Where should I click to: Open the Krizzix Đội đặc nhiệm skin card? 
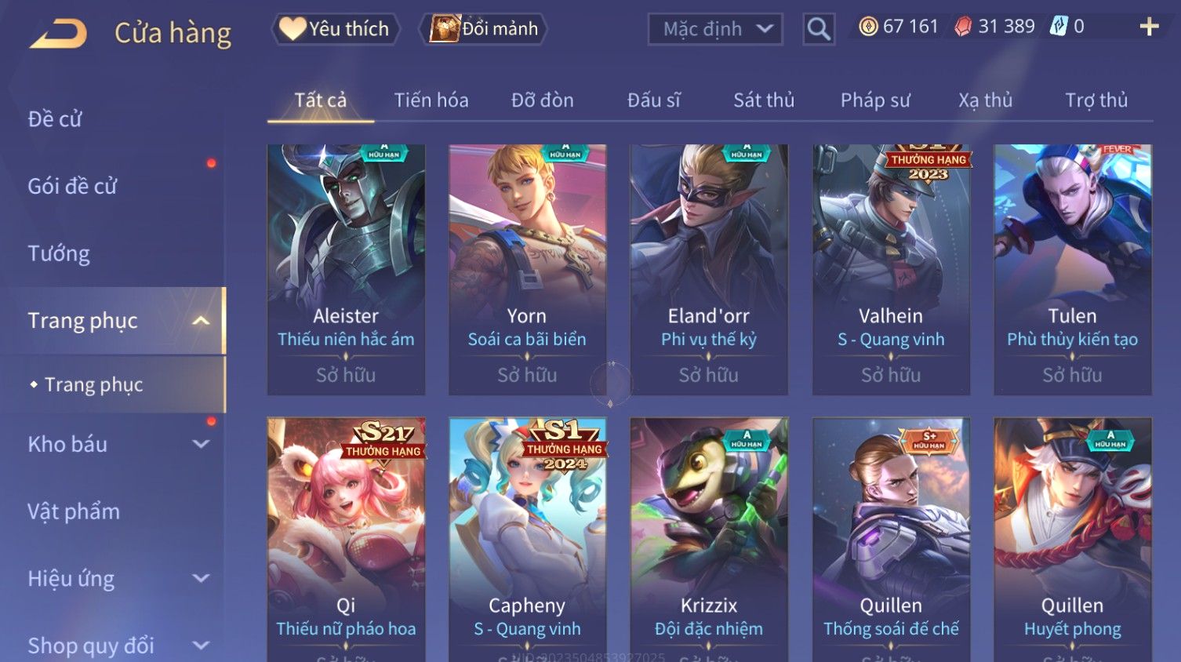[x=709, y=540]
